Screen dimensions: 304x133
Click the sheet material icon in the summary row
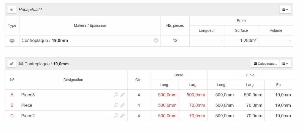(x=12, y=41)
